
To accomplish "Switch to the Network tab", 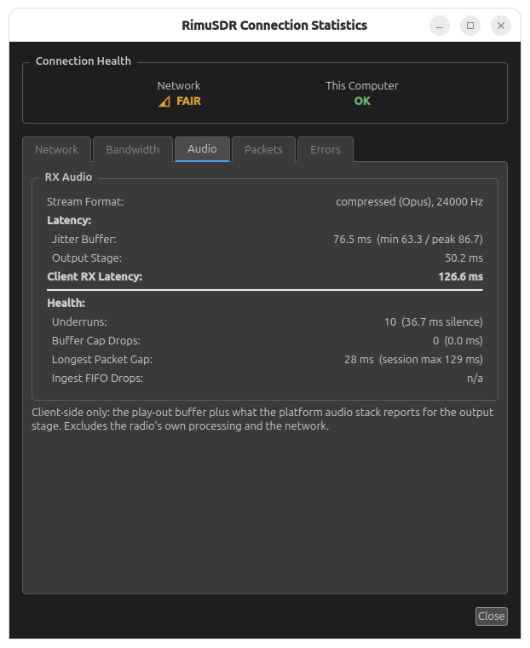I will [56, 149].
